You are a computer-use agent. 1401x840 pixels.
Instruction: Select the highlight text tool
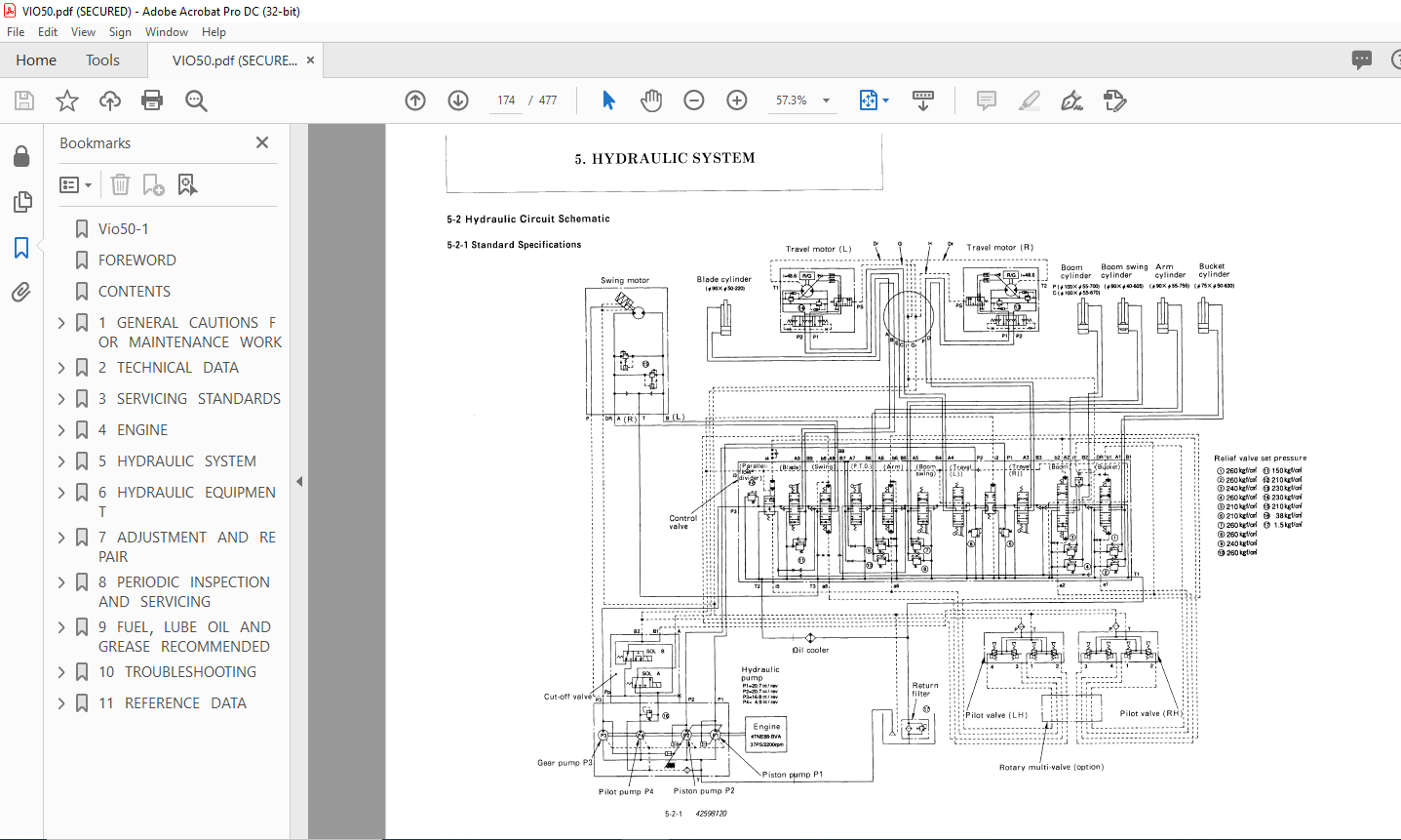coord(1029,100)
